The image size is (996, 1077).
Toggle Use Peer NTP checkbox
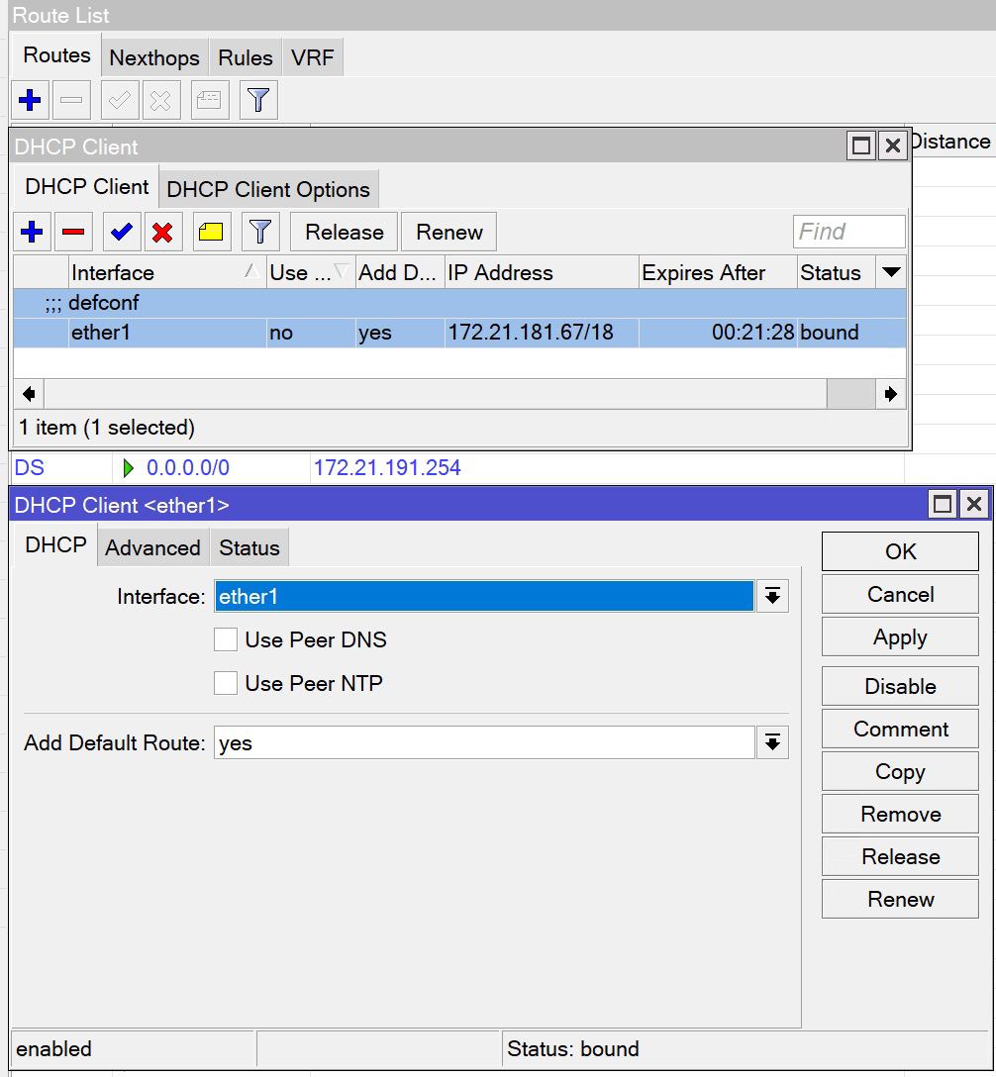226,683
